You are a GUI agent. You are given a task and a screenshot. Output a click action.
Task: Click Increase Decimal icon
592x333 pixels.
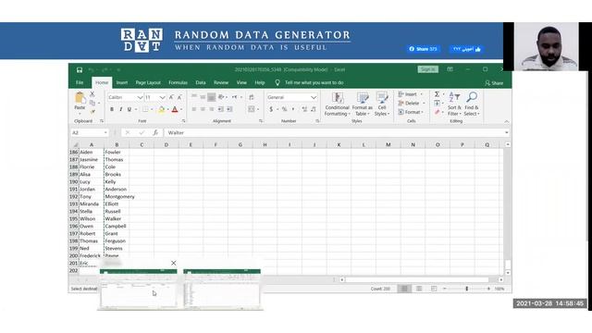[304, 109]
